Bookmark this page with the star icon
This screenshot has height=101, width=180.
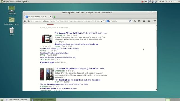[x=135, y=21]
